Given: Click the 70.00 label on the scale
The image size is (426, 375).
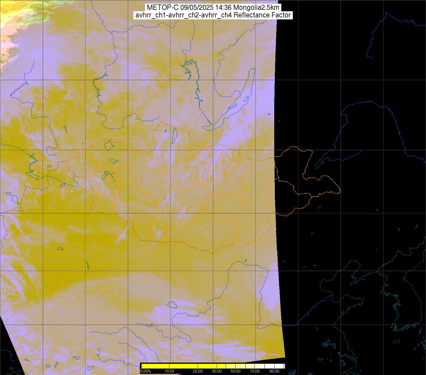Looking at the screenshot, I should pyautogui.click(x=255, y=371).
